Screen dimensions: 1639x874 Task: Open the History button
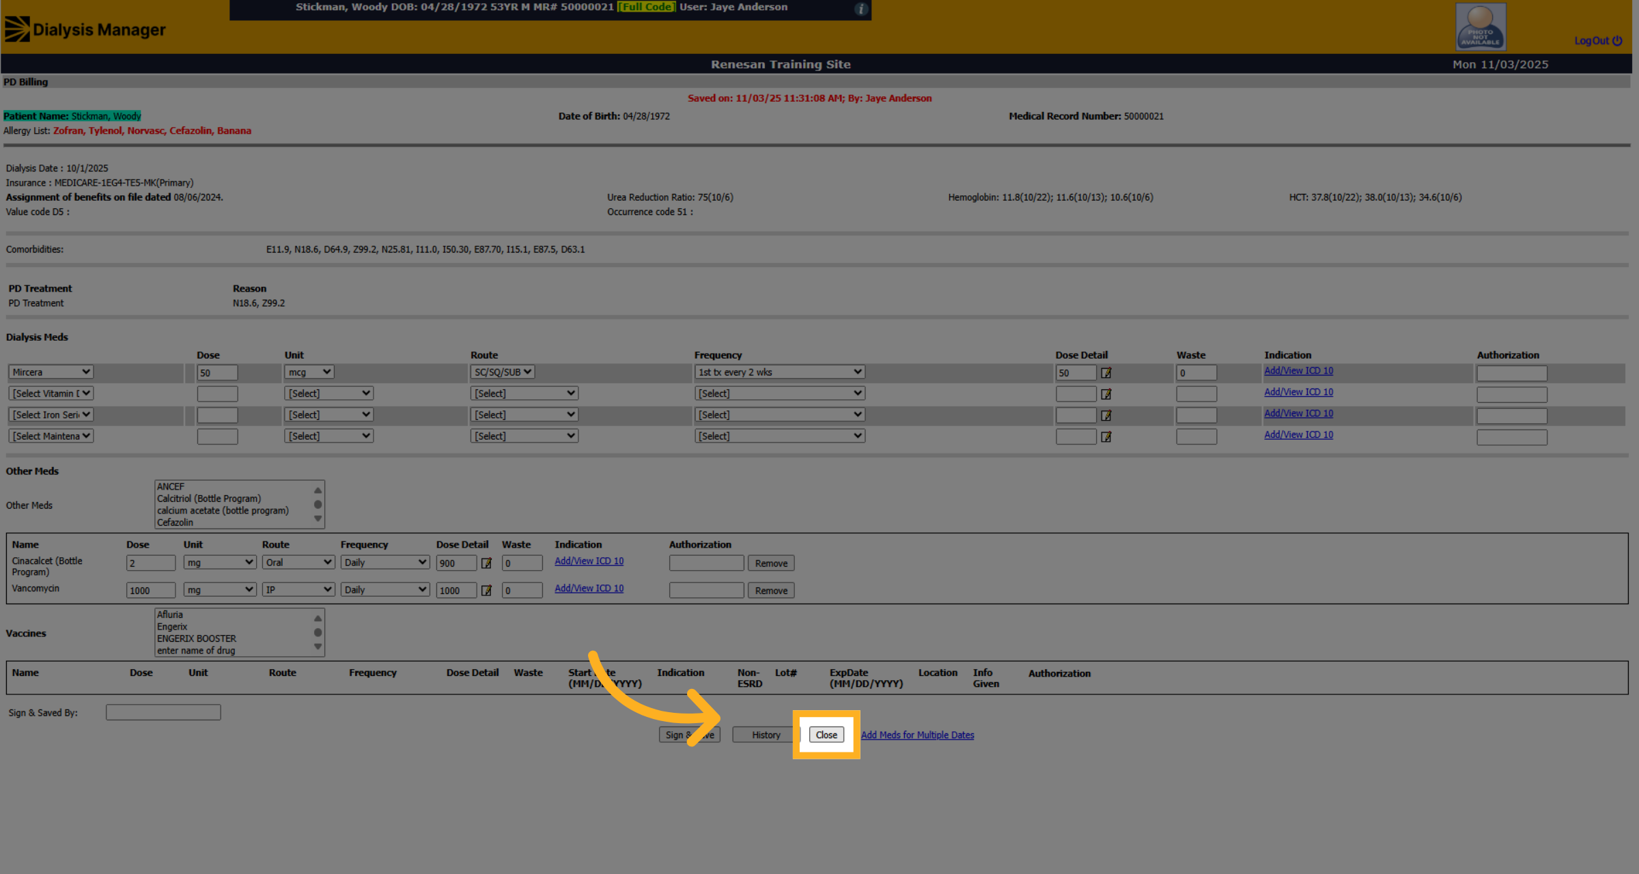766,735
